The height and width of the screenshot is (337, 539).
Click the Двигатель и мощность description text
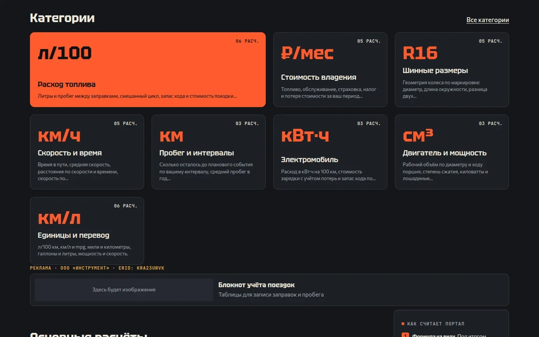(x=445, y=171)
